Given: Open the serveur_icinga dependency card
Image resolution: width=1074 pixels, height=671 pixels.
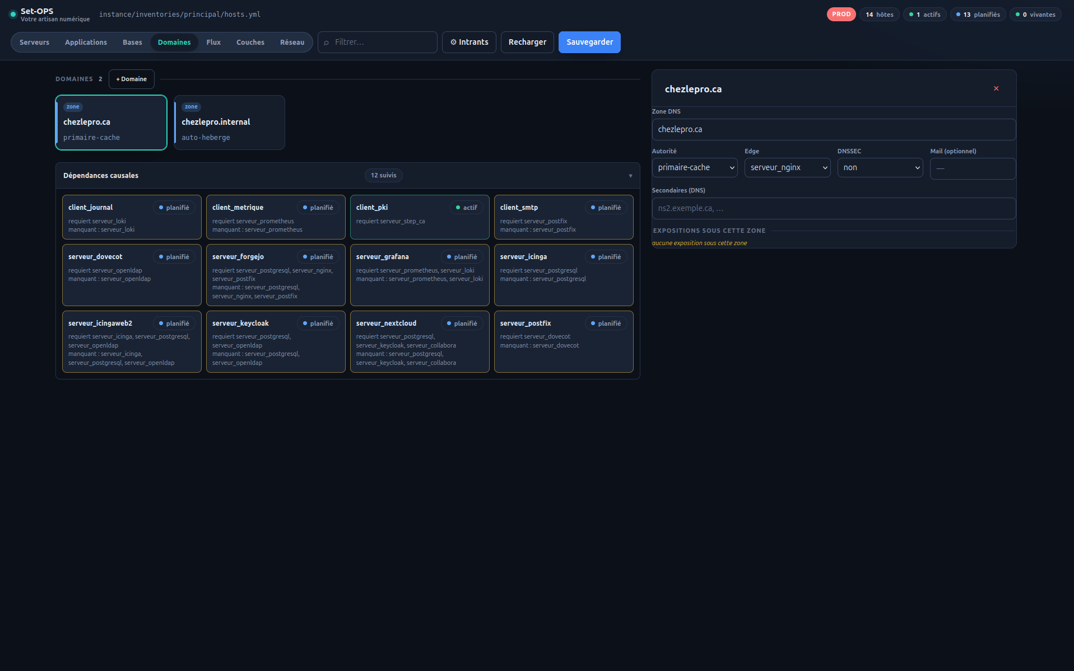Looking at the screenshot, I should coord(564,275).
